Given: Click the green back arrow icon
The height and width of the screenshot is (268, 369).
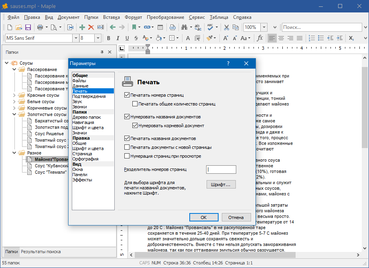Looking at the screenshot, I should (113, 27).
